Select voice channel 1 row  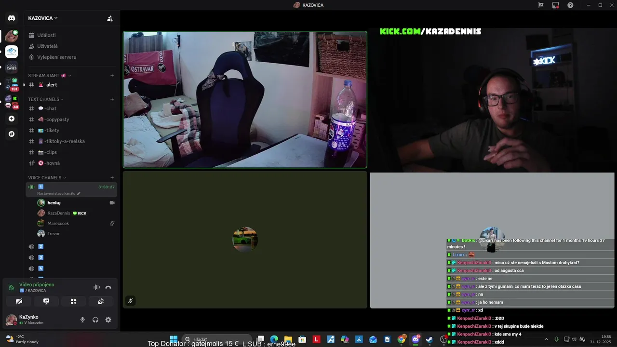click(71, 189)
